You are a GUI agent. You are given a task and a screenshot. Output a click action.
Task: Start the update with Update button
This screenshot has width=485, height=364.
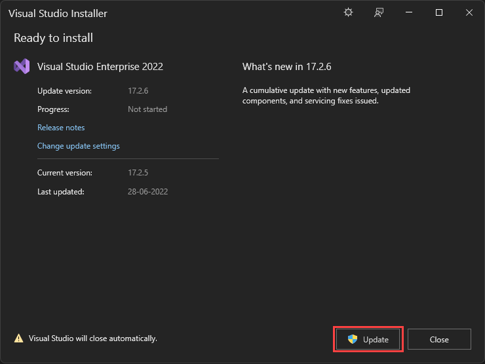[368, 339]
